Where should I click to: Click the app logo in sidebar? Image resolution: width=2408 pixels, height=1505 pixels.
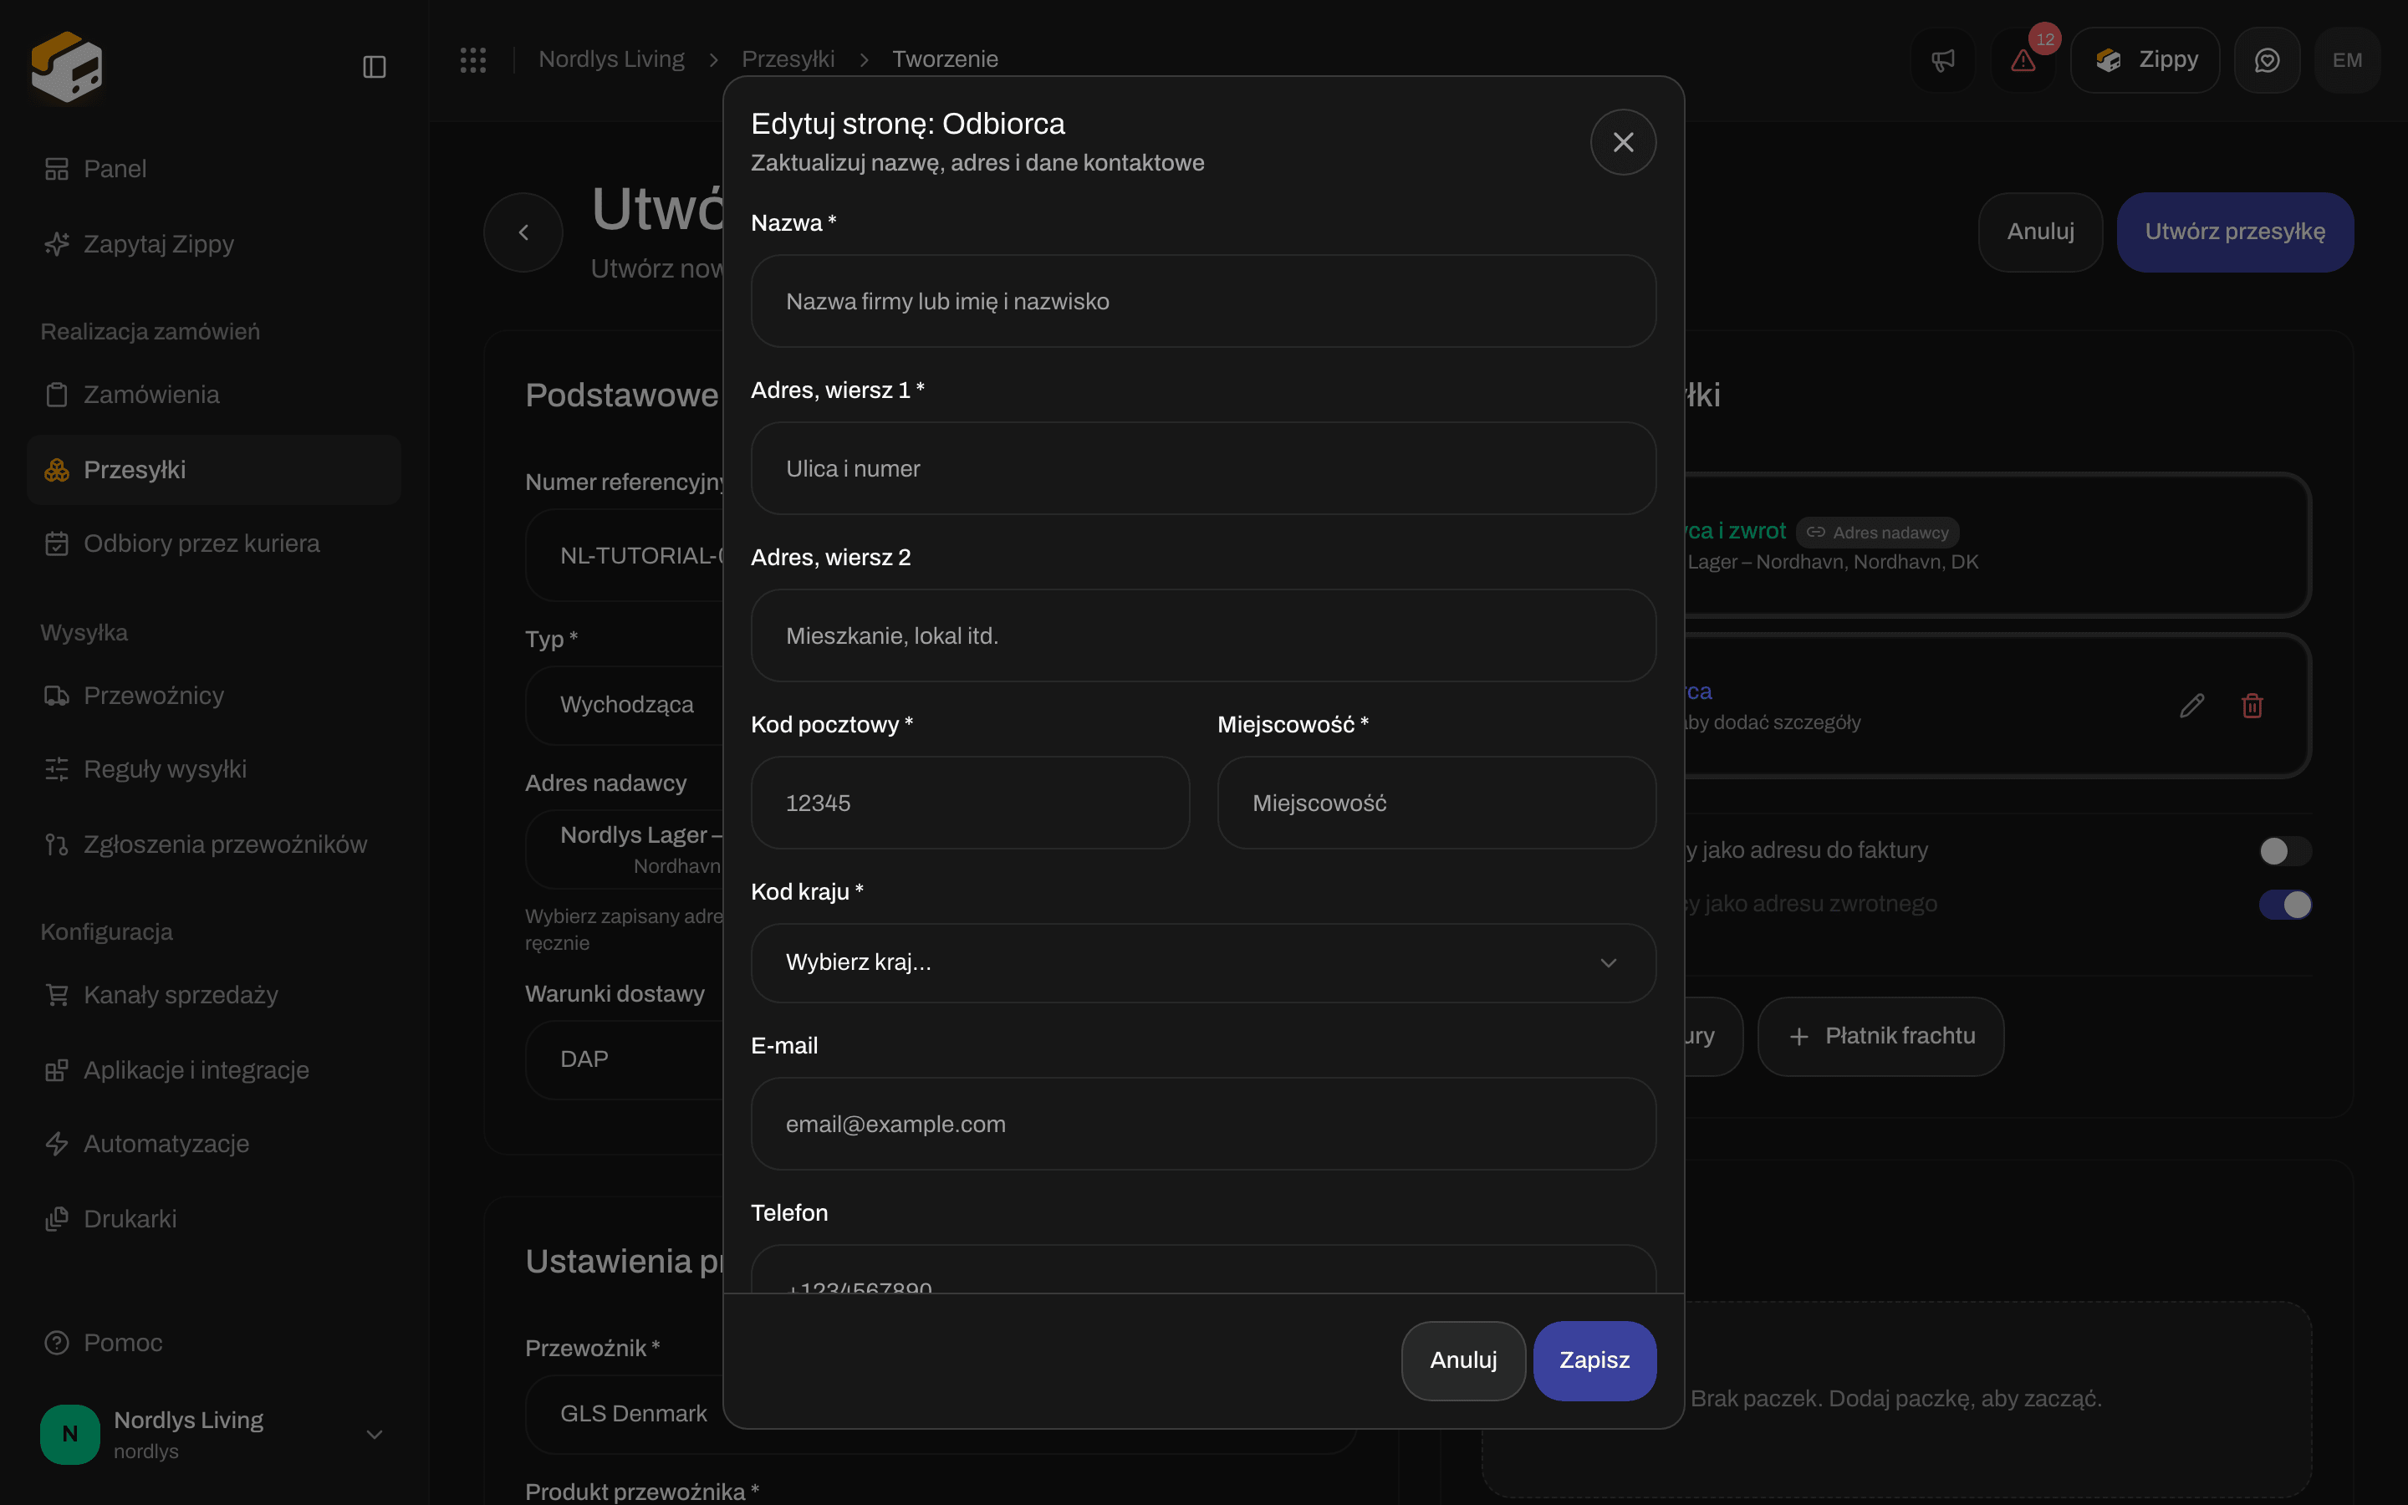point(67,67)
